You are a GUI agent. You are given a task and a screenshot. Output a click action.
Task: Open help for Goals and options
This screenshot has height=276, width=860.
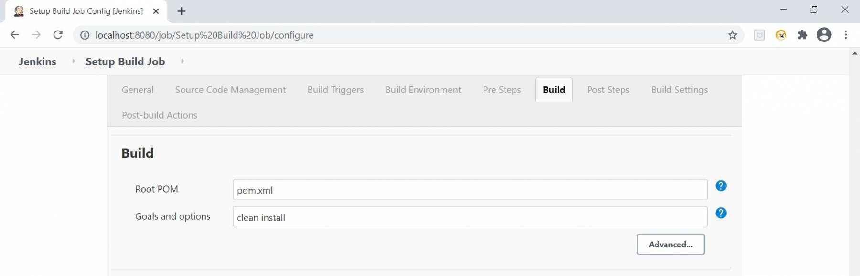tap(721, 213)
